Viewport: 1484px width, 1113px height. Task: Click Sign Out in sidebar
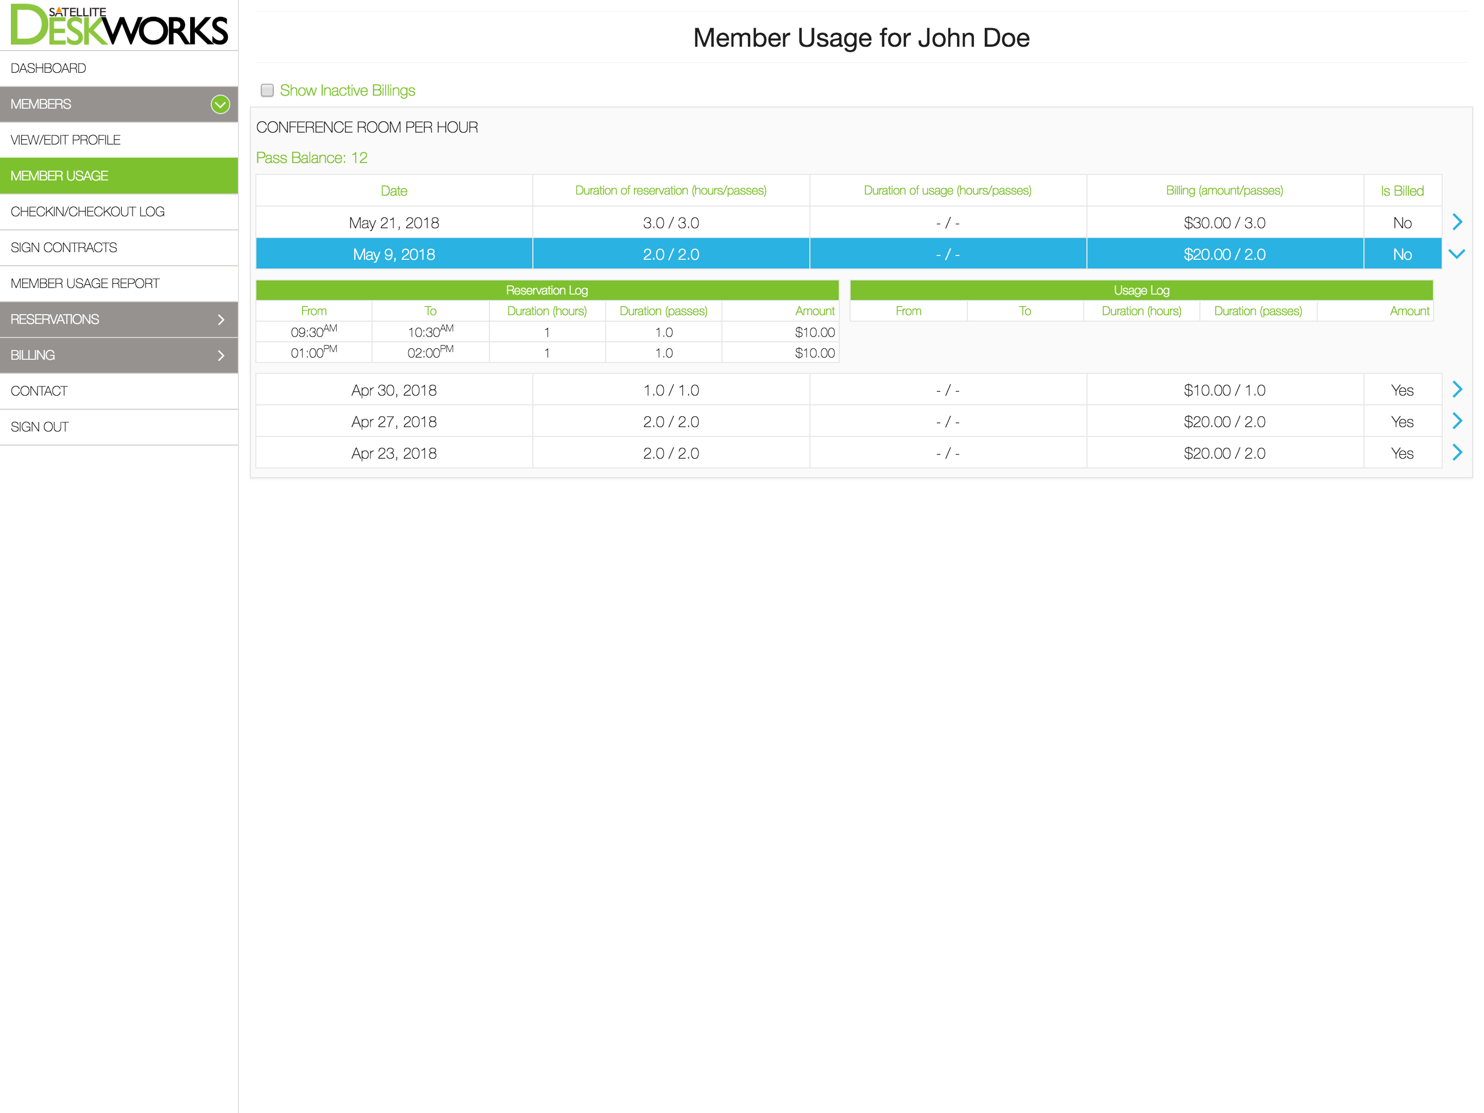119,427
